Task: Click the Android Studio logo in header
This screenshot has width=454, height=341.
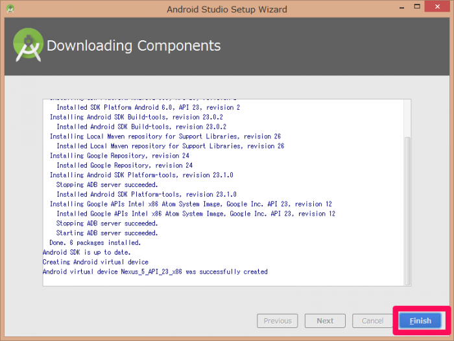Action: click(x=28, y=45)
